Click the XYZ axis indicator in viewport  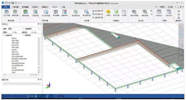[x=48, y=85]
